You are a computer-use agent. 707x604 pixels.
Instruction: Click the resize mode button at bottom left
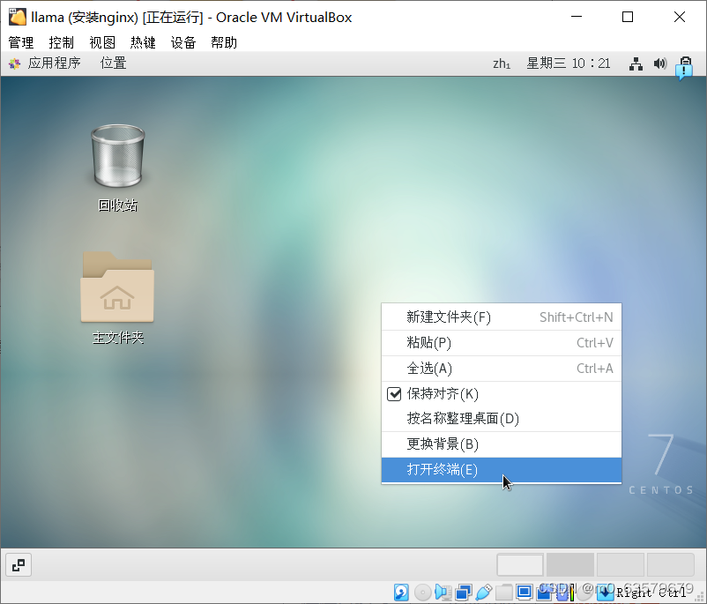(19, 565)
